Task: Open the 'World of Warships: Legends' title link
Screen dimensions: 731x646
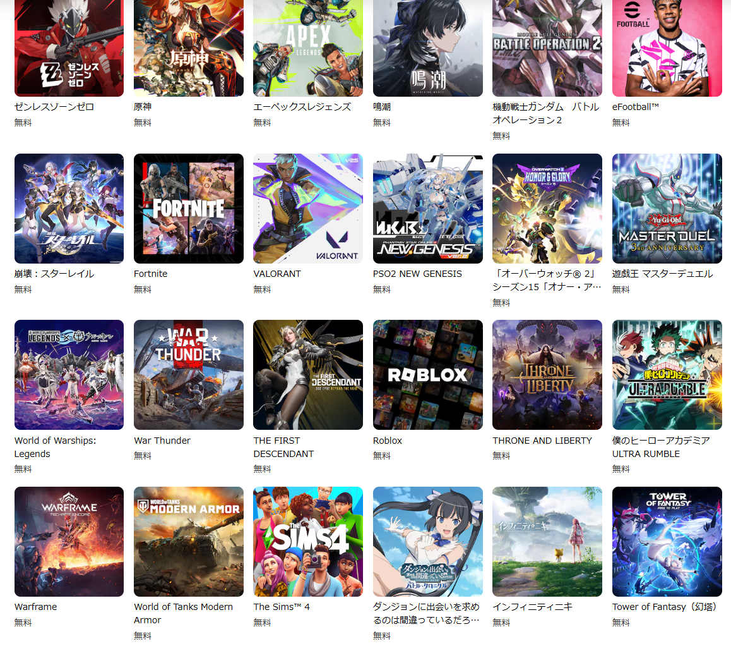Action: pyautogui.click(x=55, y=447)
